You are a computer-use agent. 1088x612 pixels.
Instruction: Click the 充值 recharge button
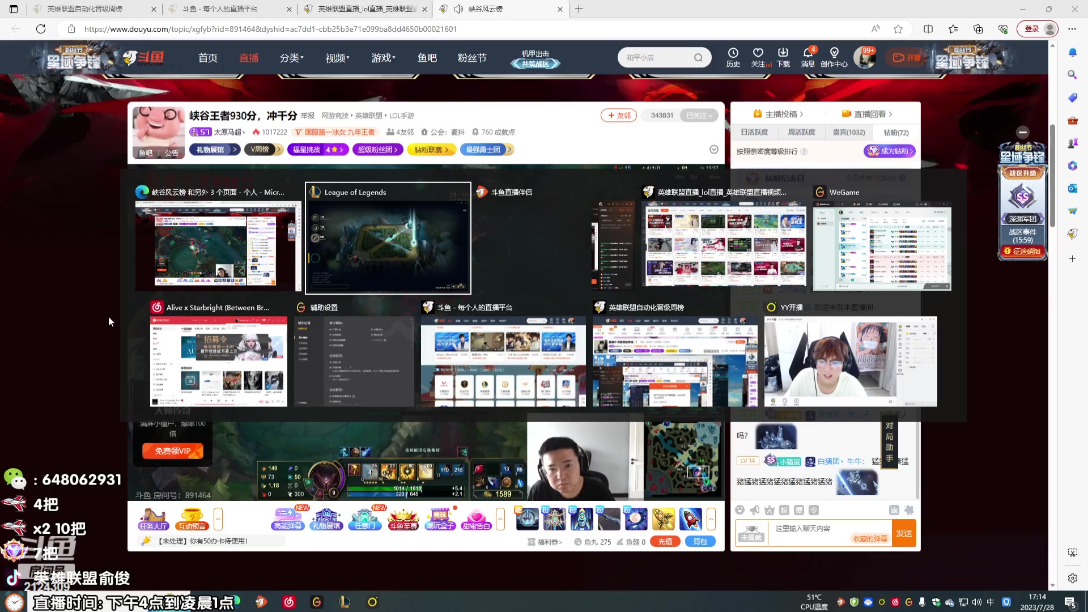665,542
